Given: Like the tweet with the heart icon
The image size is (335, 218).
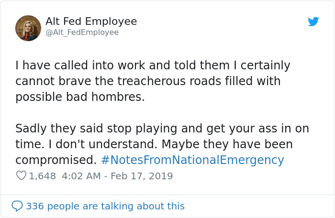Looking at the screenshot, I should (21, 176).
